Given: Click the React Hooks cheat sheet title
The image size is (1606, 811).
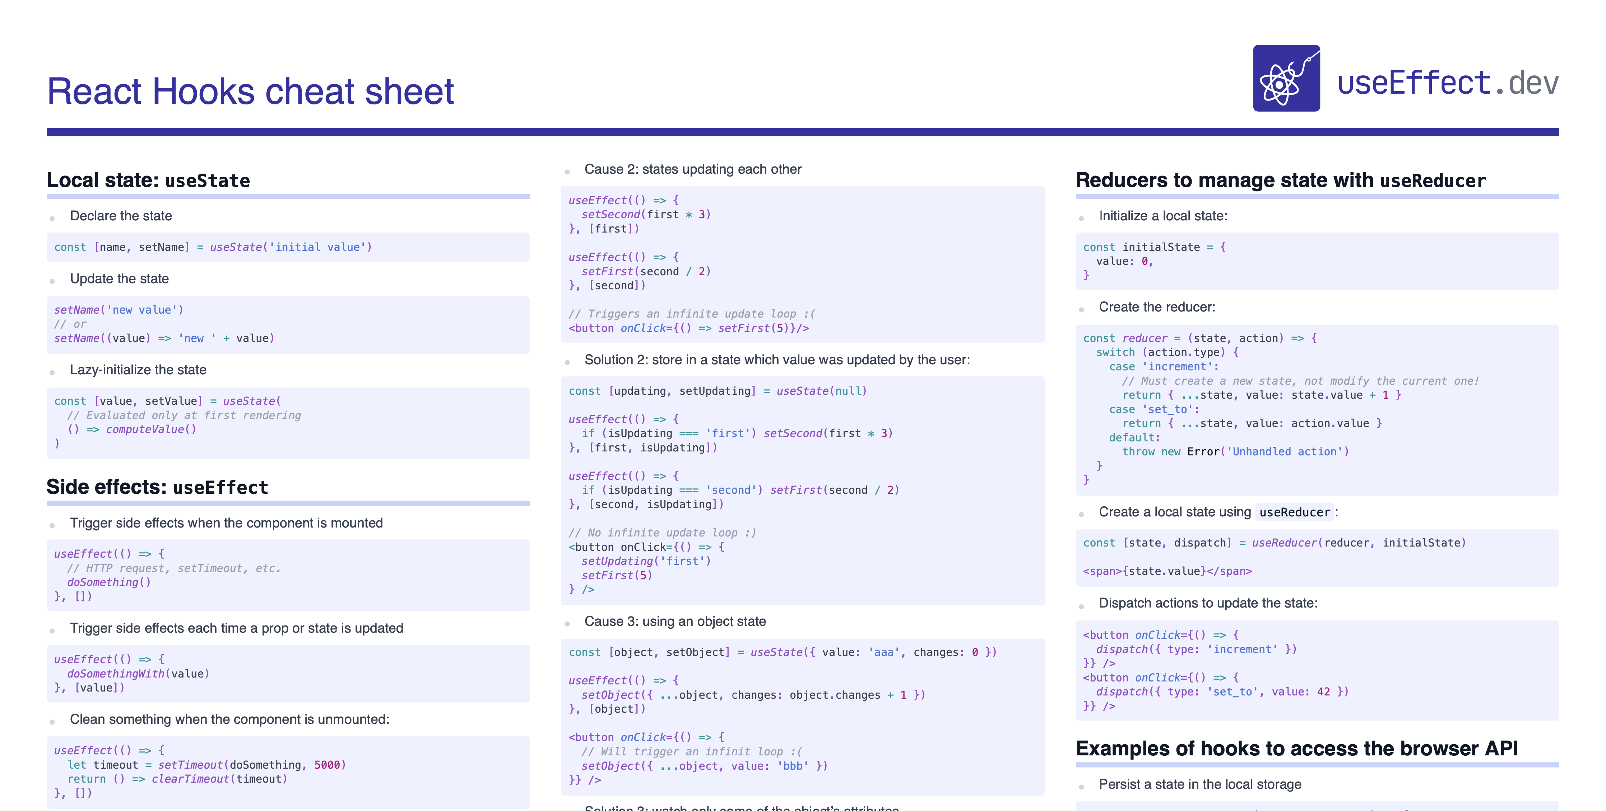Looking at the screenshot, I should (x=250, y=91).
